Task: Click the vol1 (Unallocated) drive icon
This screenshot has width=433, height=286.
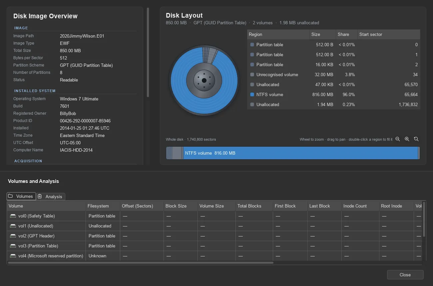Action: [x=13, y=226]
